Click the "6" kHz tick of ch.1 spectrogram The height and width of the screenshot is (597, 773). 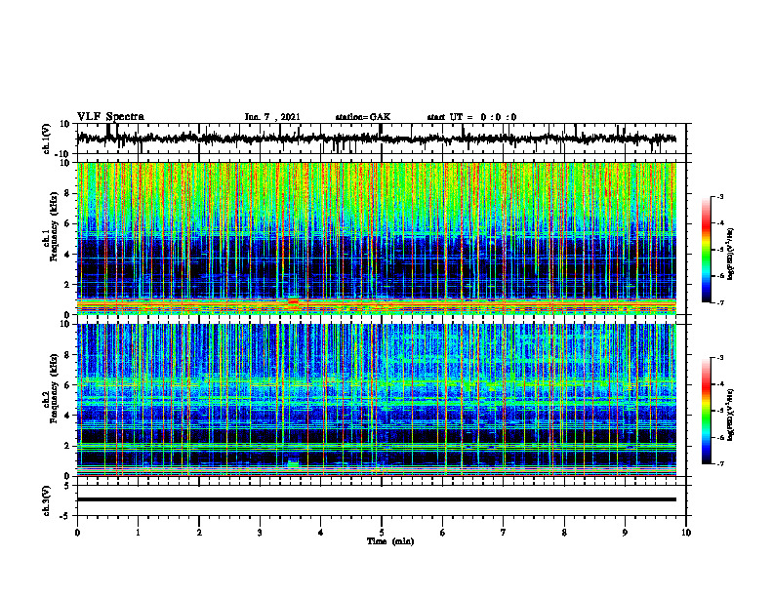click(x=67, y=223)
